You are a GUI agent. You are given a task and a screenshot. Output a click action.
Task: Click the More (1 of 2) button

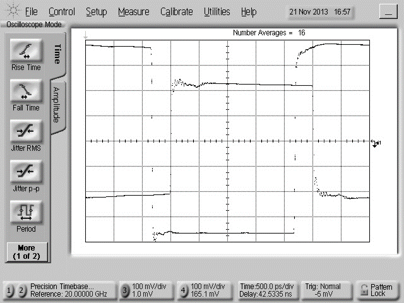[x=27, y=252]
